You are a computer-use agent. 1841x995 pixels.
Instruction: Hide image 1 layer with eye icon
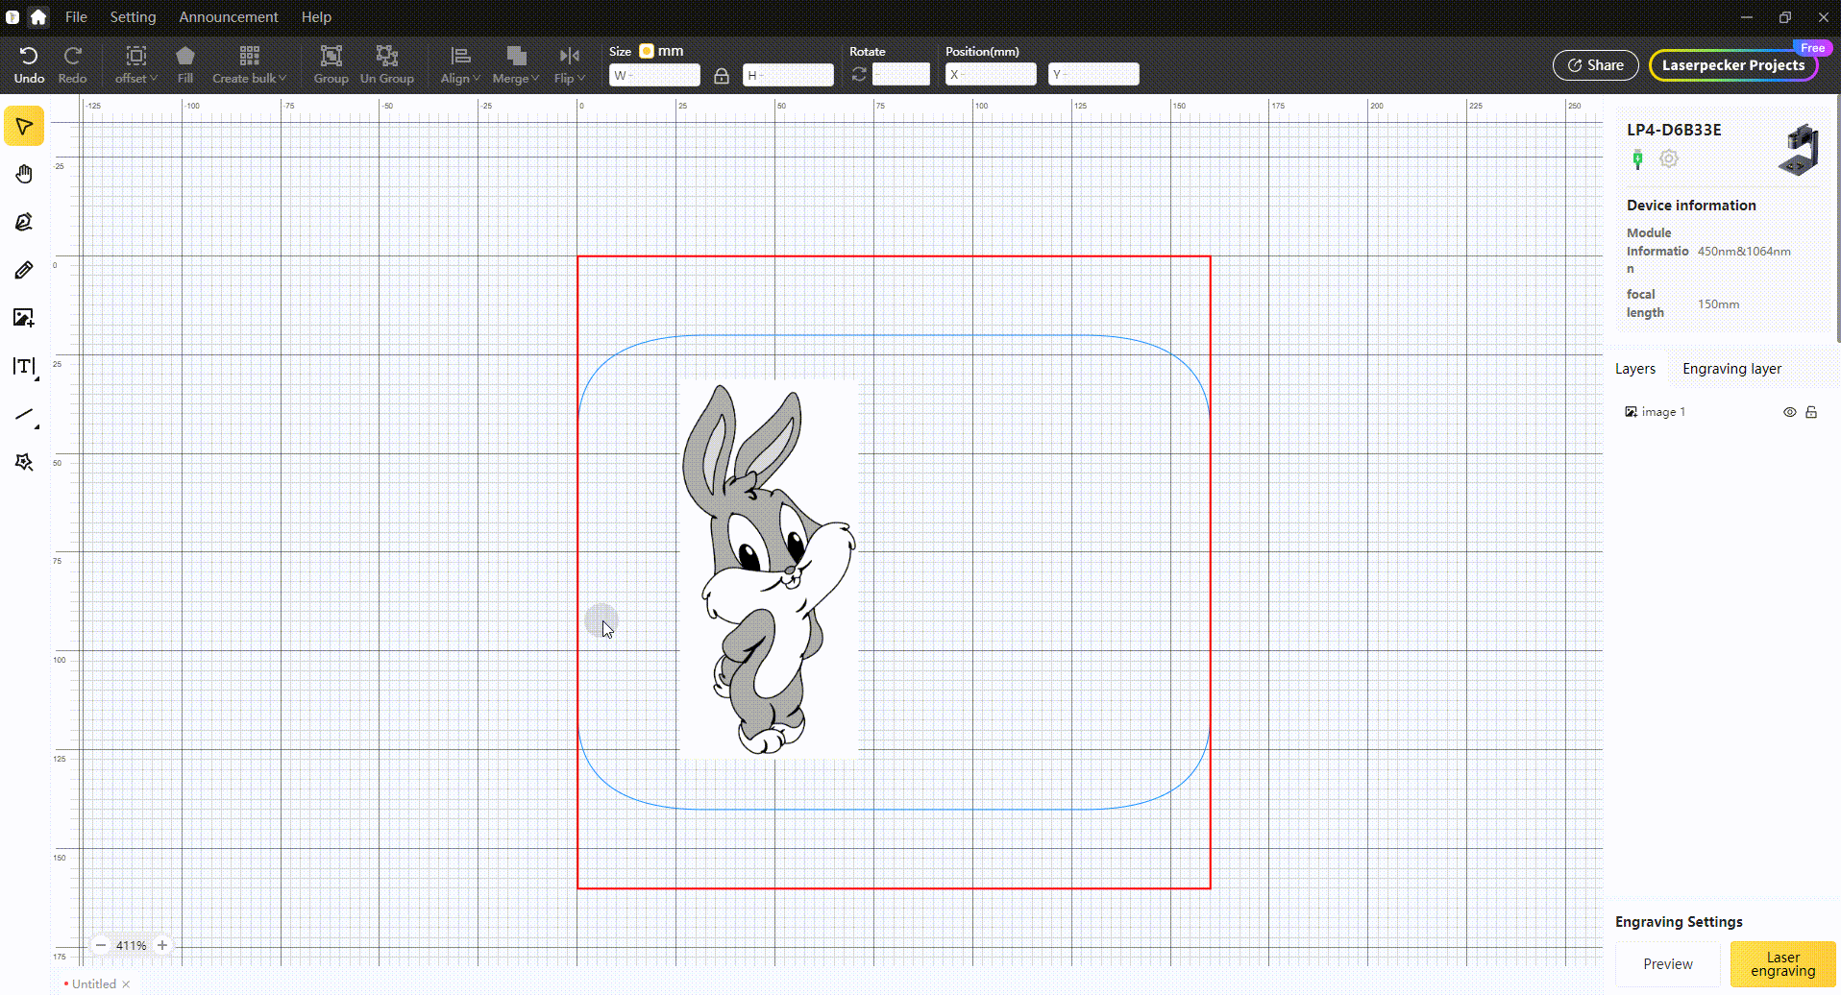click(1789, 412)
